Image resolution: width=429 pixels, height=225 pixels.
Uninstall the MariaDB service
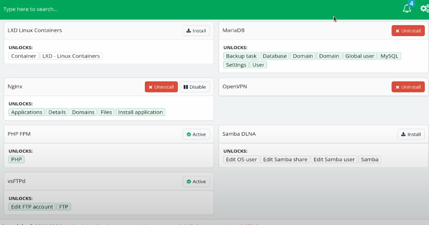coord(408,31)
